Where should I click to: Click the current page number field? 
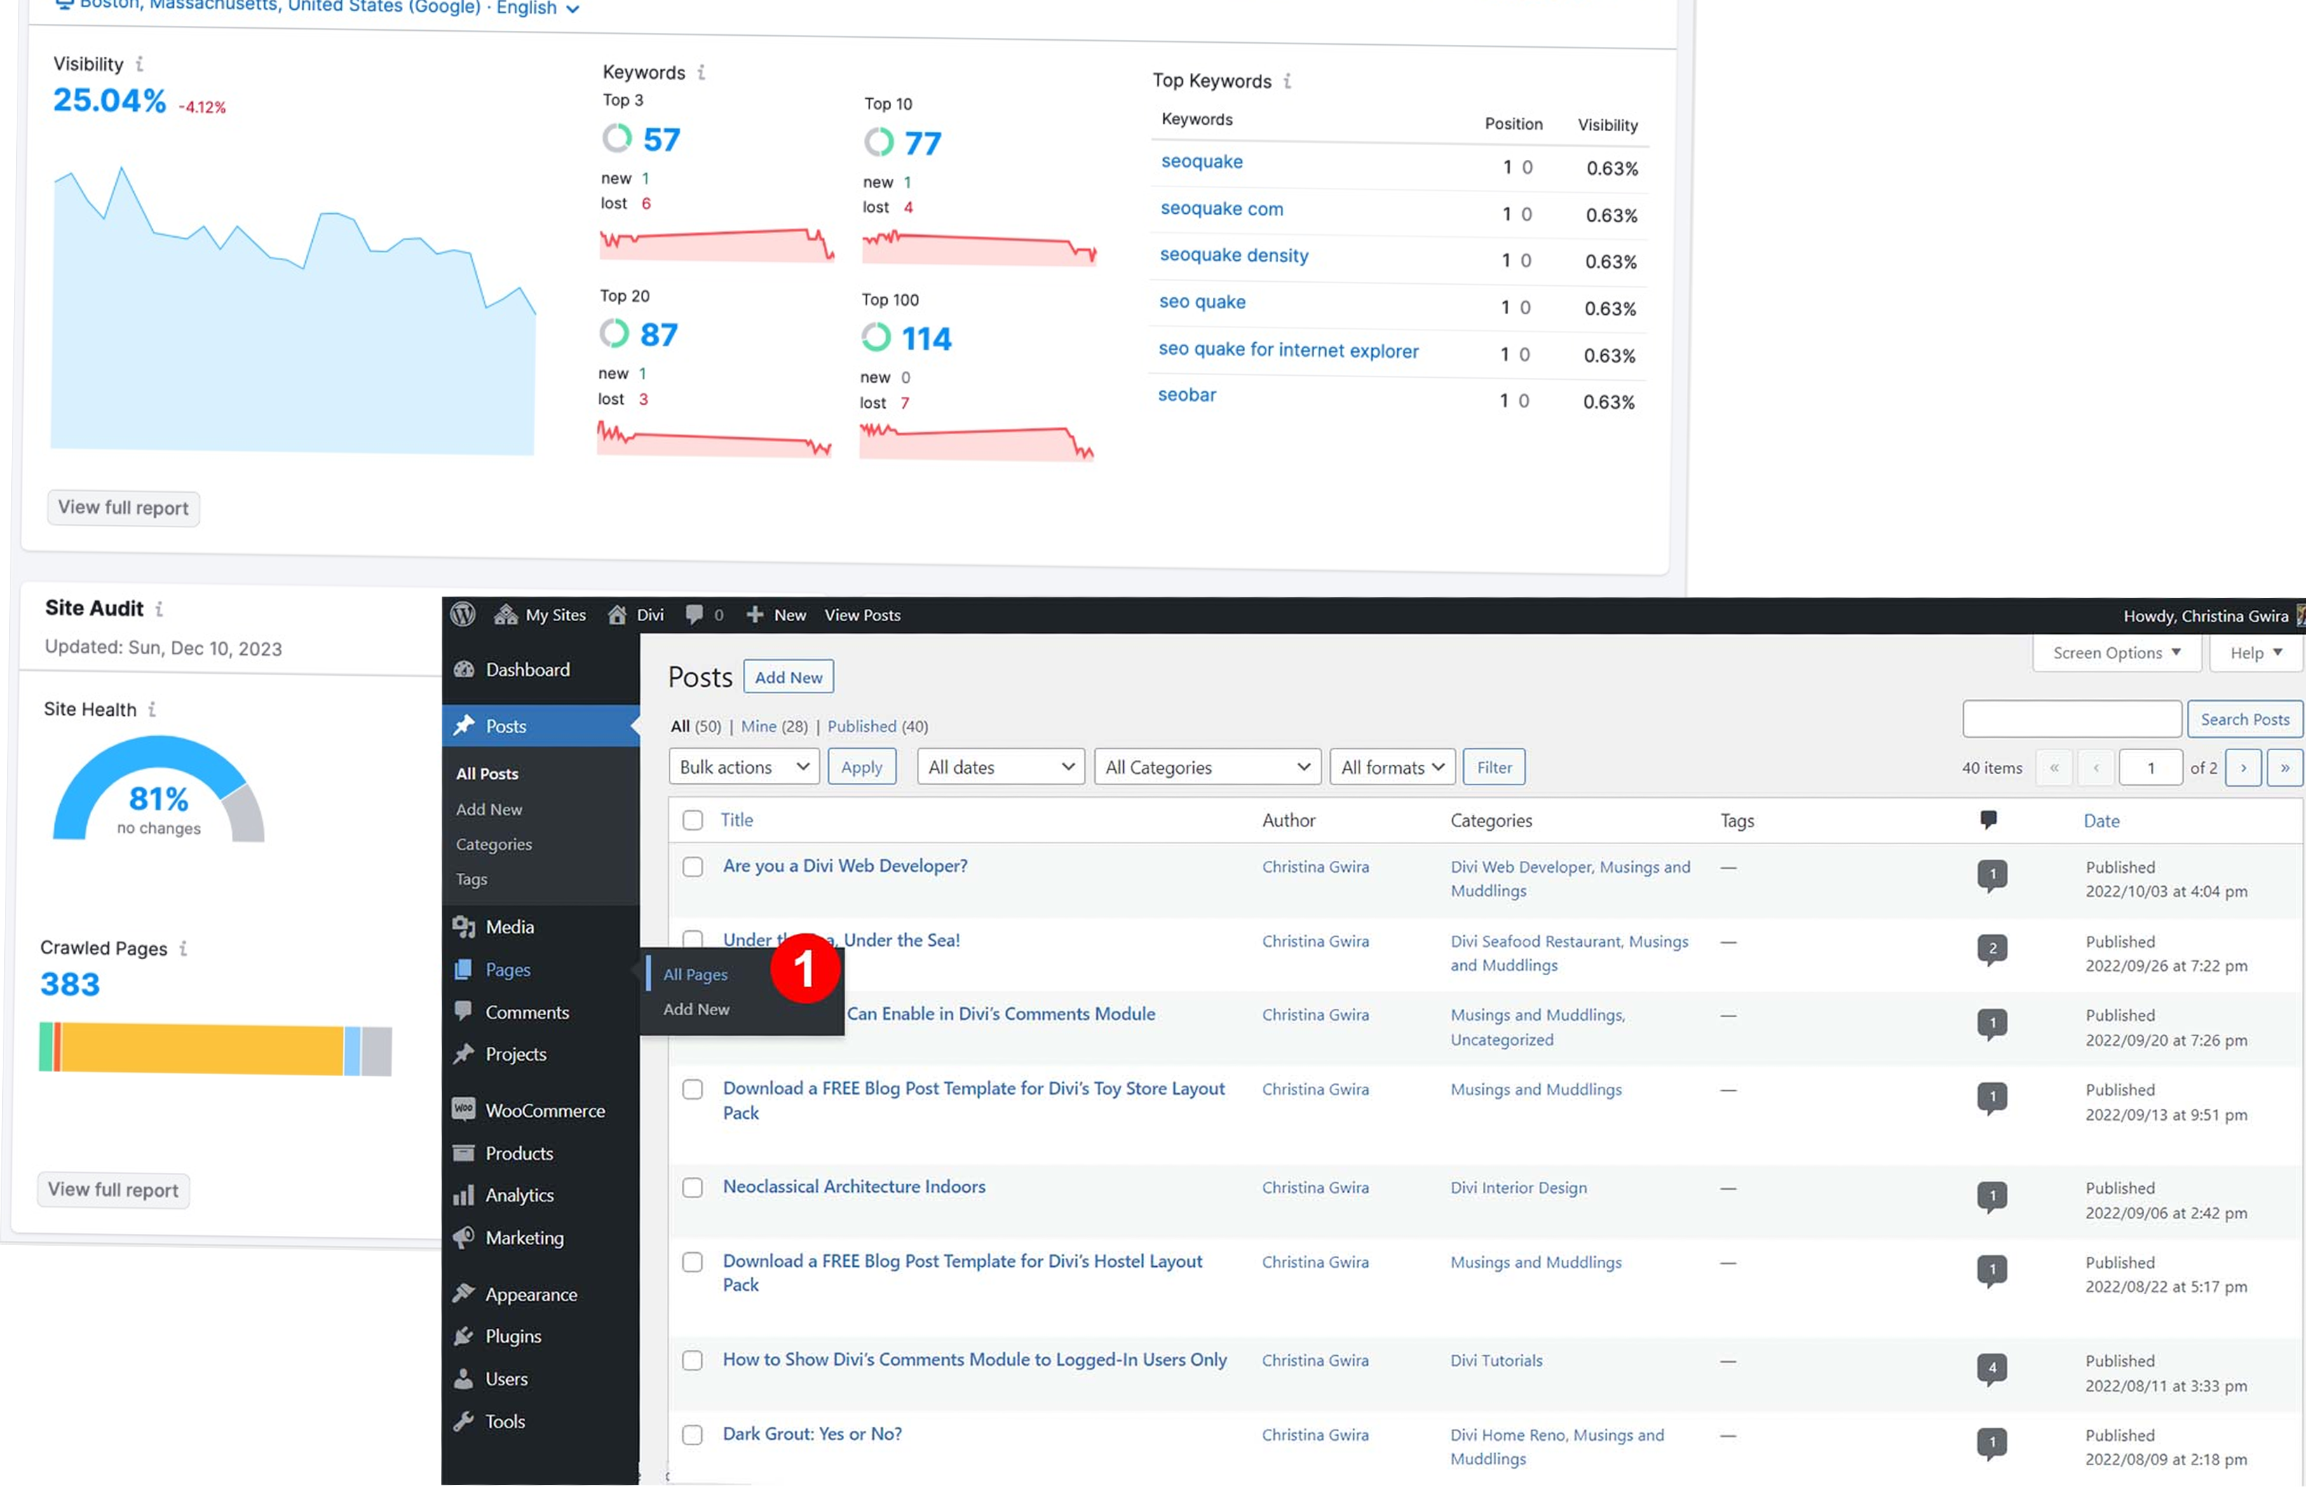(x=2150, y=768)
